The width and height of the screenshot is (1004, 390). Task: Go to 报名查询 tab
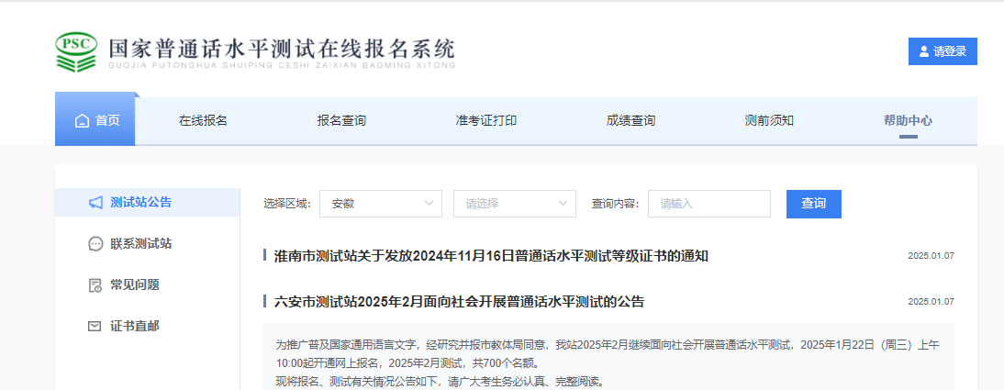click(x=341, y=120)
